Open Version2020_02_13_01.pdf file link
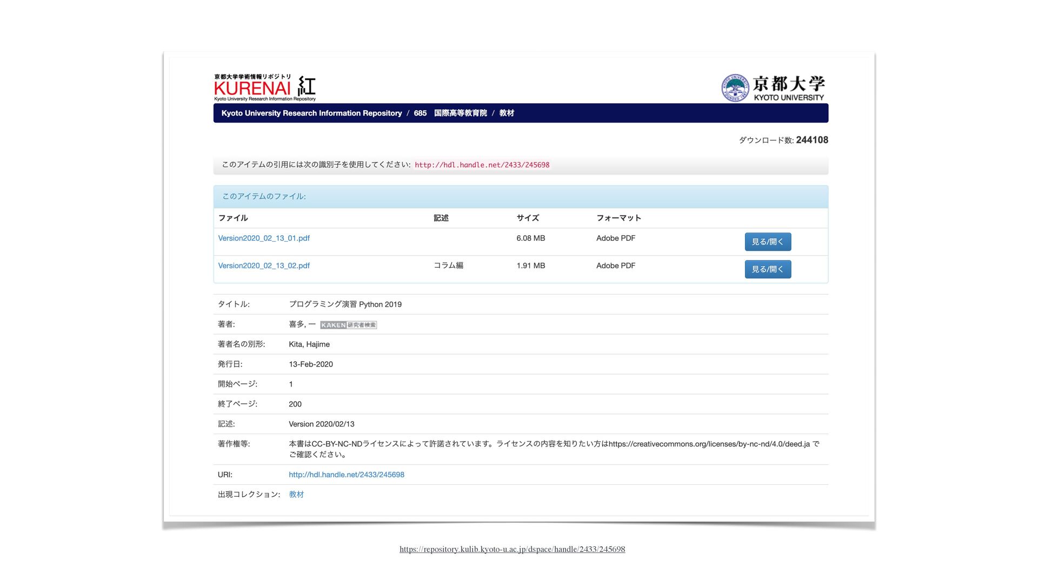This screenshot has height=583, width=1038. pos(264,238)
